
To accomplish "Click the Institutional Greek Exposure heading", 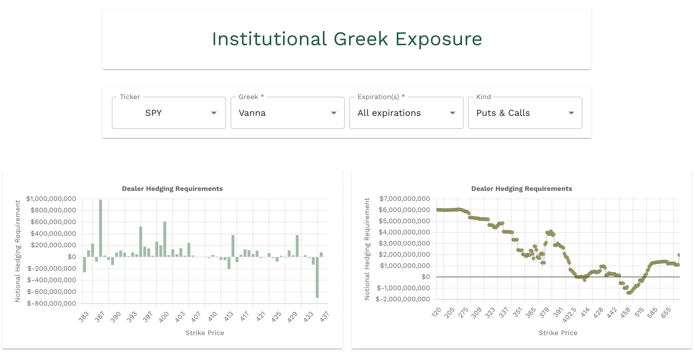I will point(347,39).
